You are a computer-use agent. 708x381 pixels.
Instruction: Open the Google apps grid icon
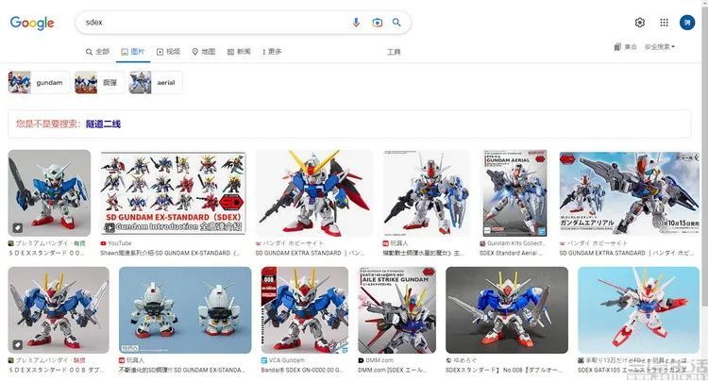pos(664,23)
